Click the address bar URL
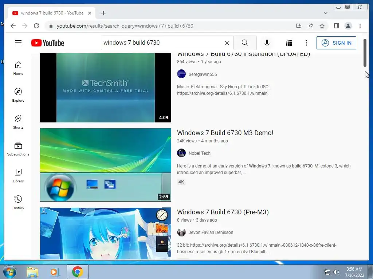Image resolution: width=373 pixels, height=279 pixels. [125, 26]
